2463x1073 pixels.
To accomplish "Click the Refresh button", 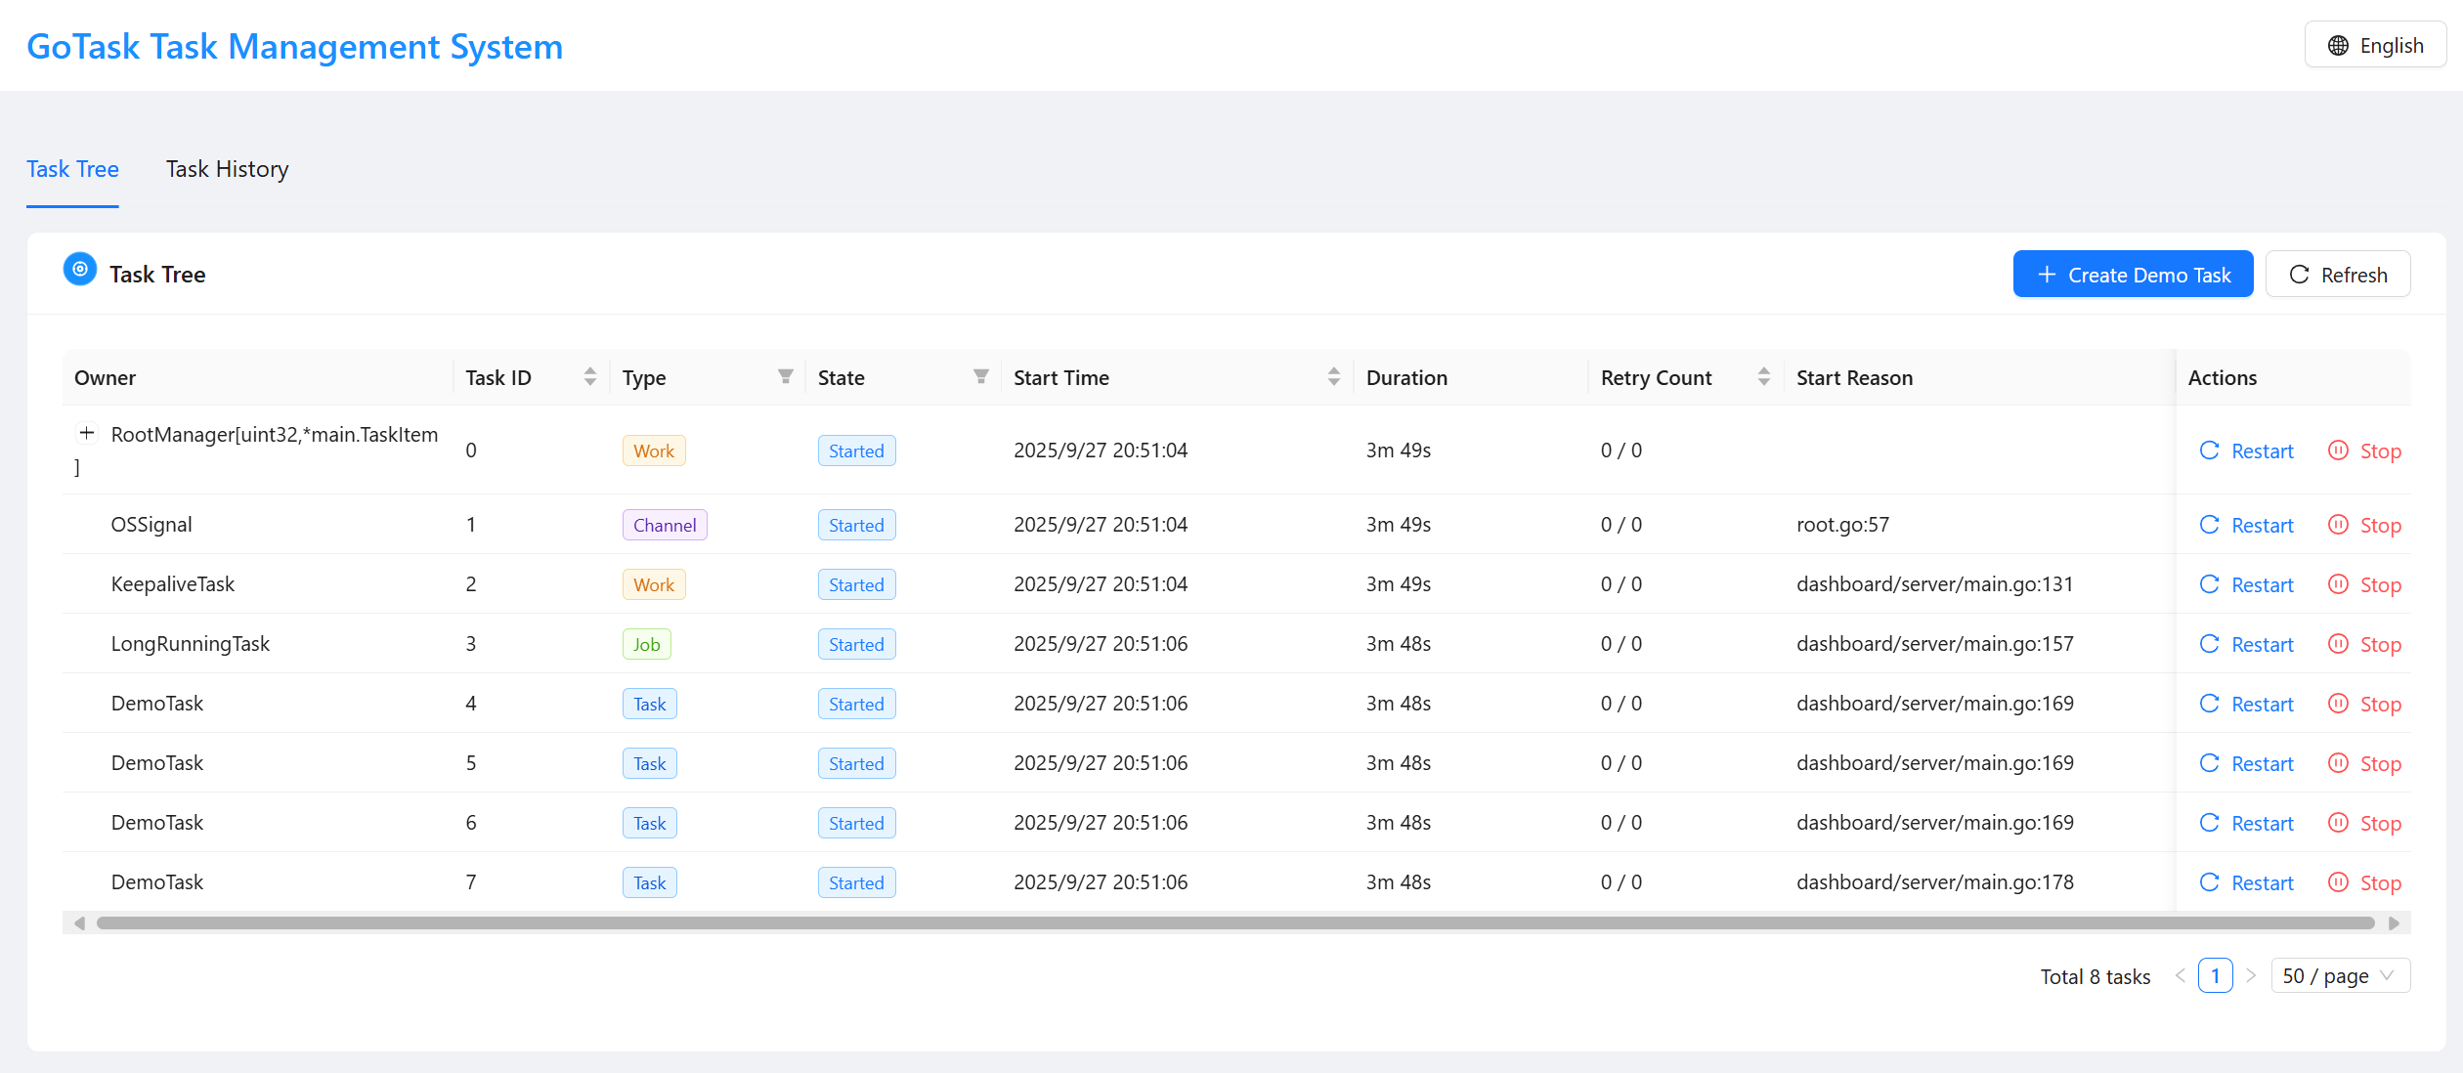I will point(2337,275).
